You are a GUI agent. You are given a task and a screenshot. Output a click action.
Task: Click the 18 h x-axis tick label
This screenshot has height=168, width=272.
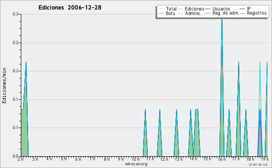click(250, 159)
